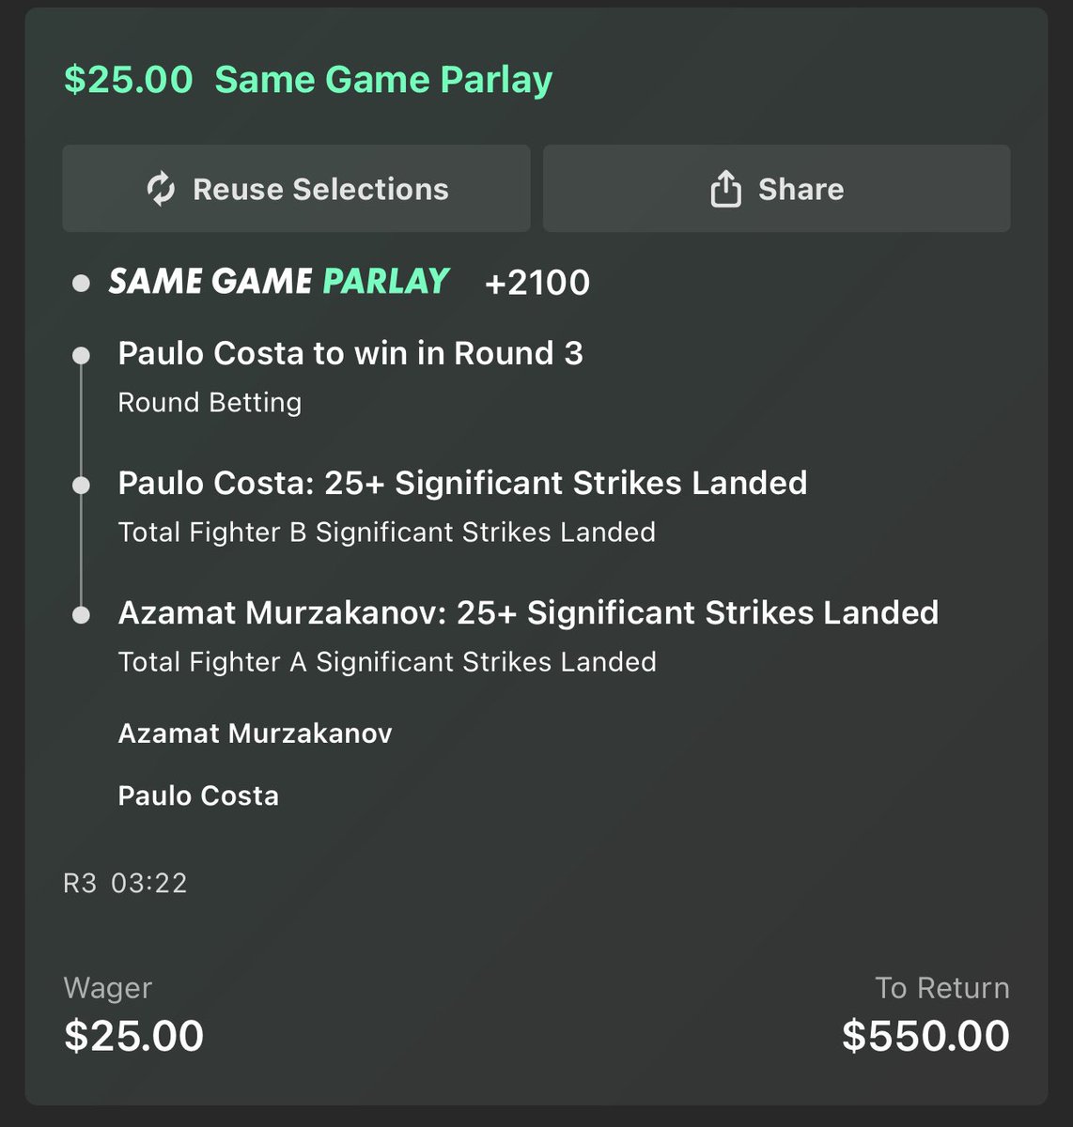Open the $25.00 Same Game Parlay header
This screenshot has width=1073, height=1127.
tap(308, 80)
